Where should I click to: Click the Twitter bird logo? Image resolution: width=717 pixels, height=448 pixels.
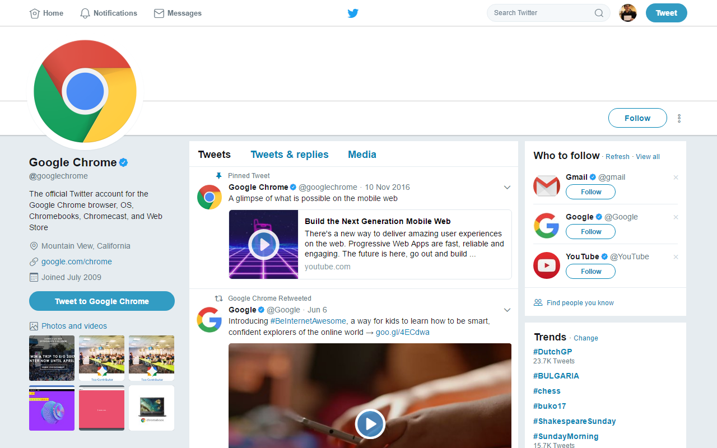click(353, 12)
